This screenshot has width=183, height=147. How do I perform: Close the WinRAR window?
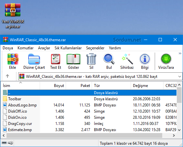pyautogui.click(x=175, y=40)
